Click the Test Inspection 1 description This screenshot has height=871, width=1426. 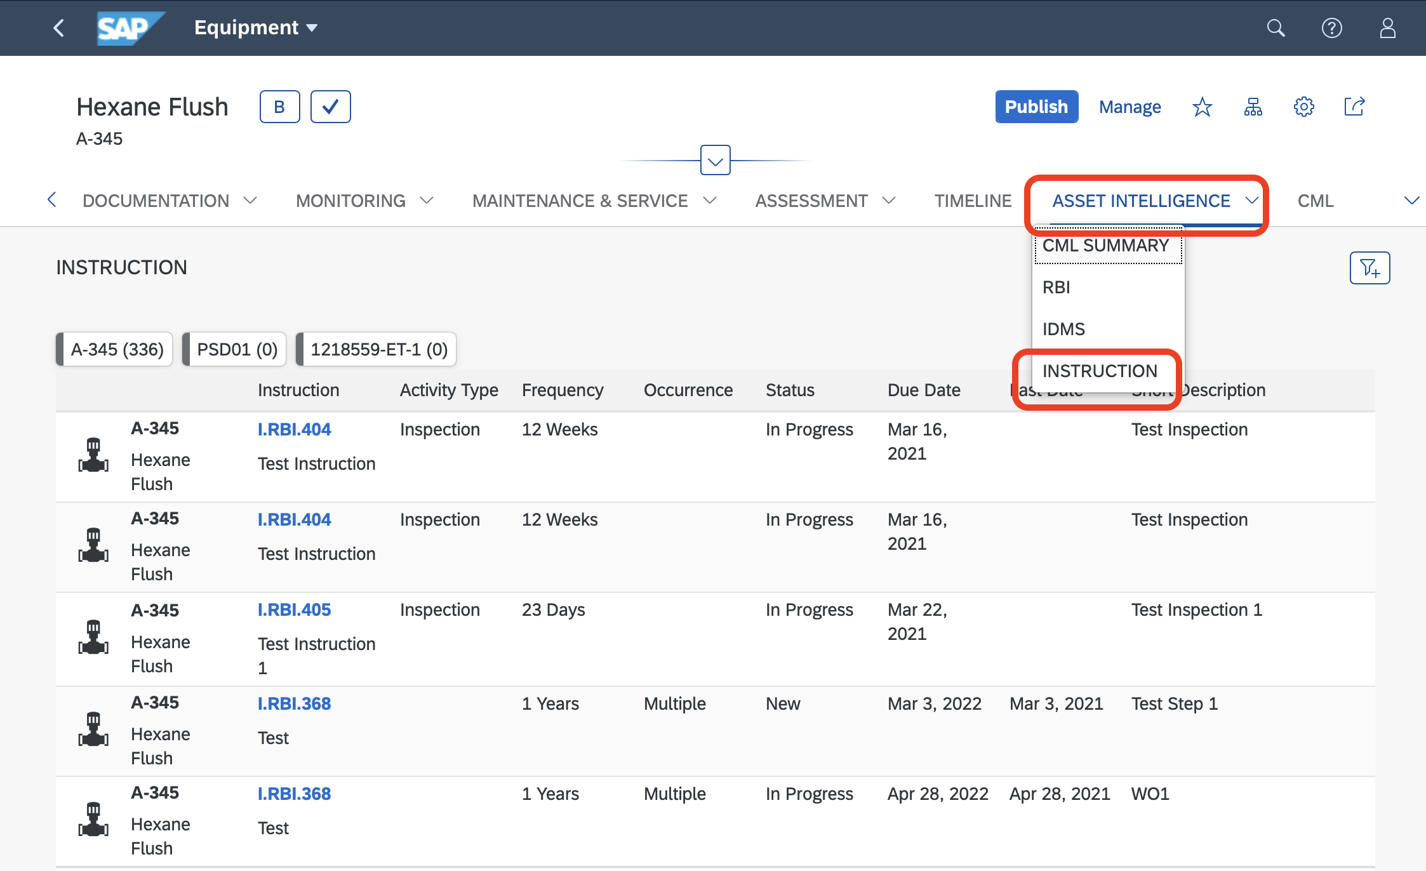click(x=1197, y=609)
